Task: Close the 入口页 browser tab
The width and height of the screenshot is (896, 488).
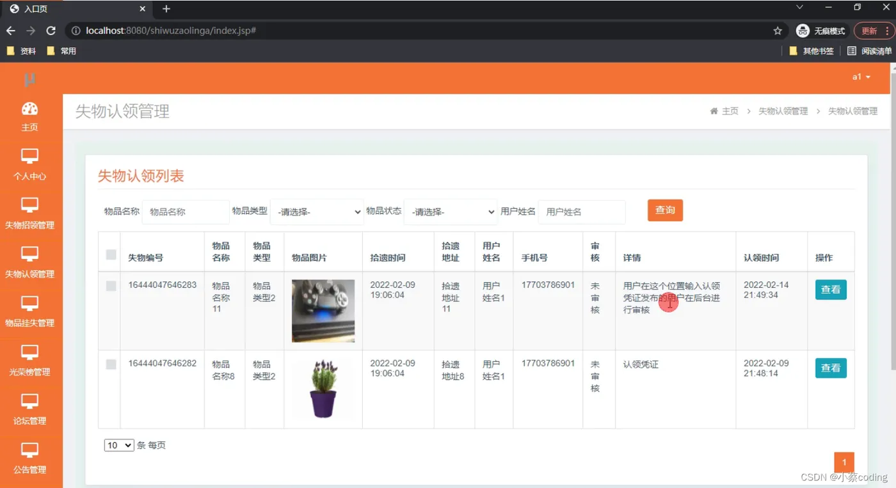Action: [142, 9]
